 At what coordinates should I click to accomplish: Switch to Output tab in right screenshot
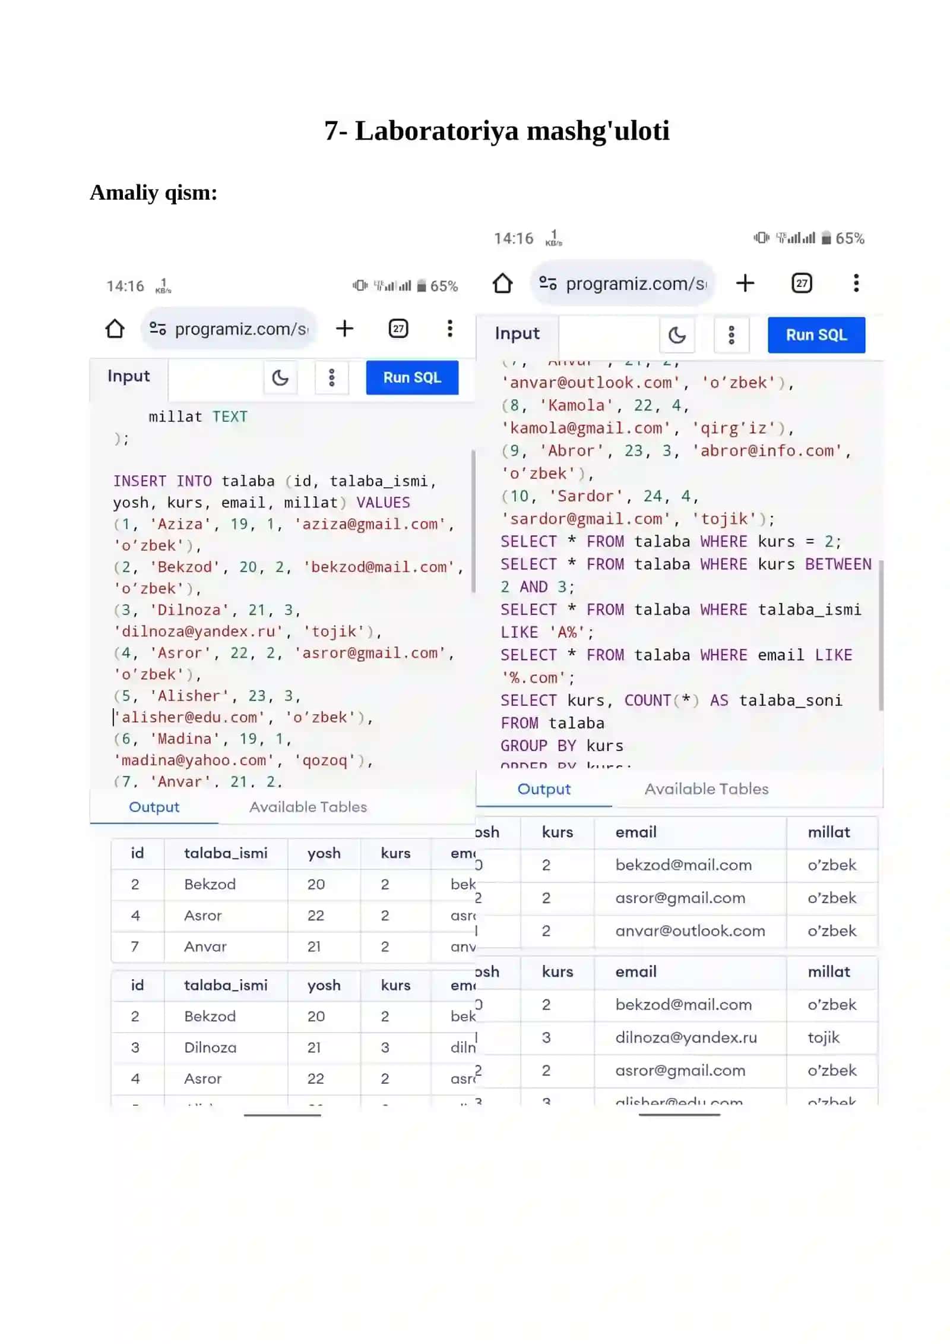(544, 789)
